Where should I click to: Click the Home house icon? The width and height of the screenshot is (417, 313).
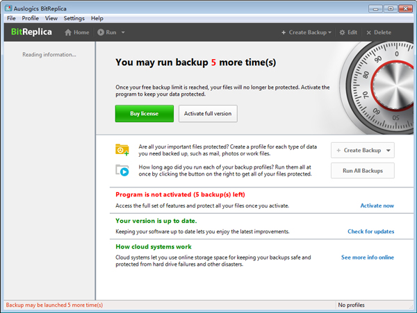68,33
